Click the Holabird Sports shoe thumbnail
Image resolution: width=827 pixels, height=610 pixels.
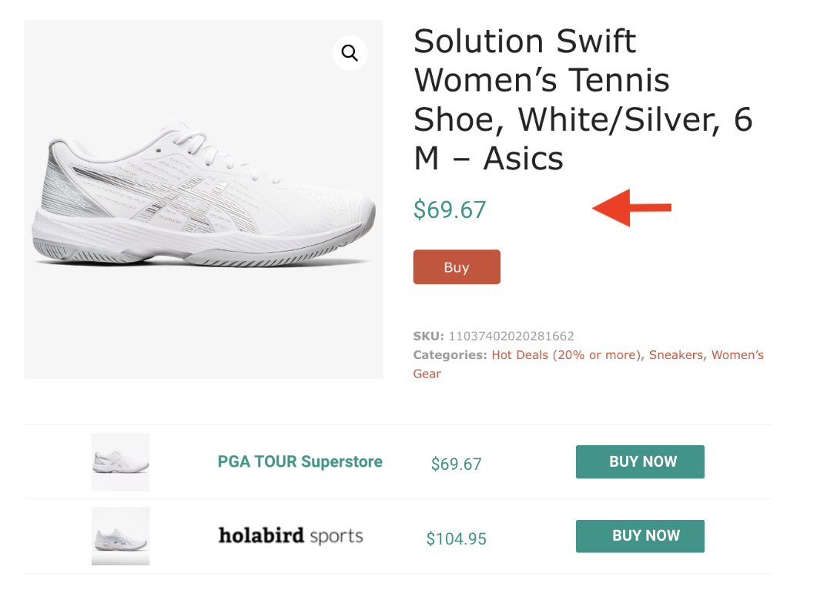pos(120,536)
